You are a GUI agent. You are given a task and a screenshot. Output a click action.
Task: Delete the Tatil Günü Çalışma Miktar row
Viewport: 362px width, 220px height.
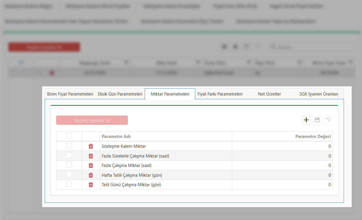pyautogui.click(x=91, y=185)
